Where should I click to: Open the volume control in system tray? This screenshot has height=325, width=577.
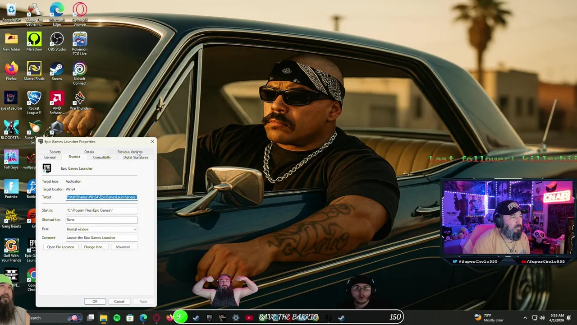[x=542, y=318]
